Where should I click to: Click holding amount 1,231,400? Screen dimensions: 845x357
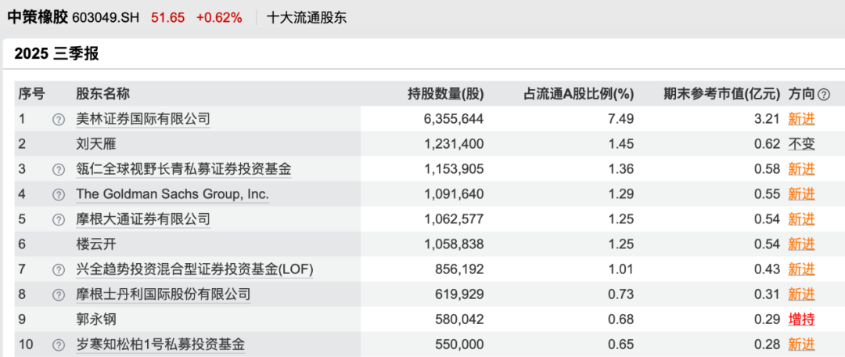(x=455, y=145)
